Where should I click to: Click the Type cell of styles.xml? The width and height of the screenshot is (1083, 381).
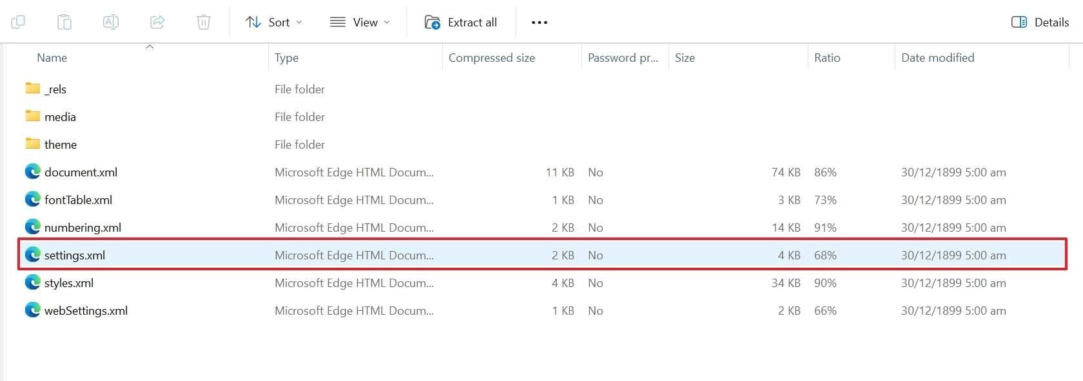(354, 283)
